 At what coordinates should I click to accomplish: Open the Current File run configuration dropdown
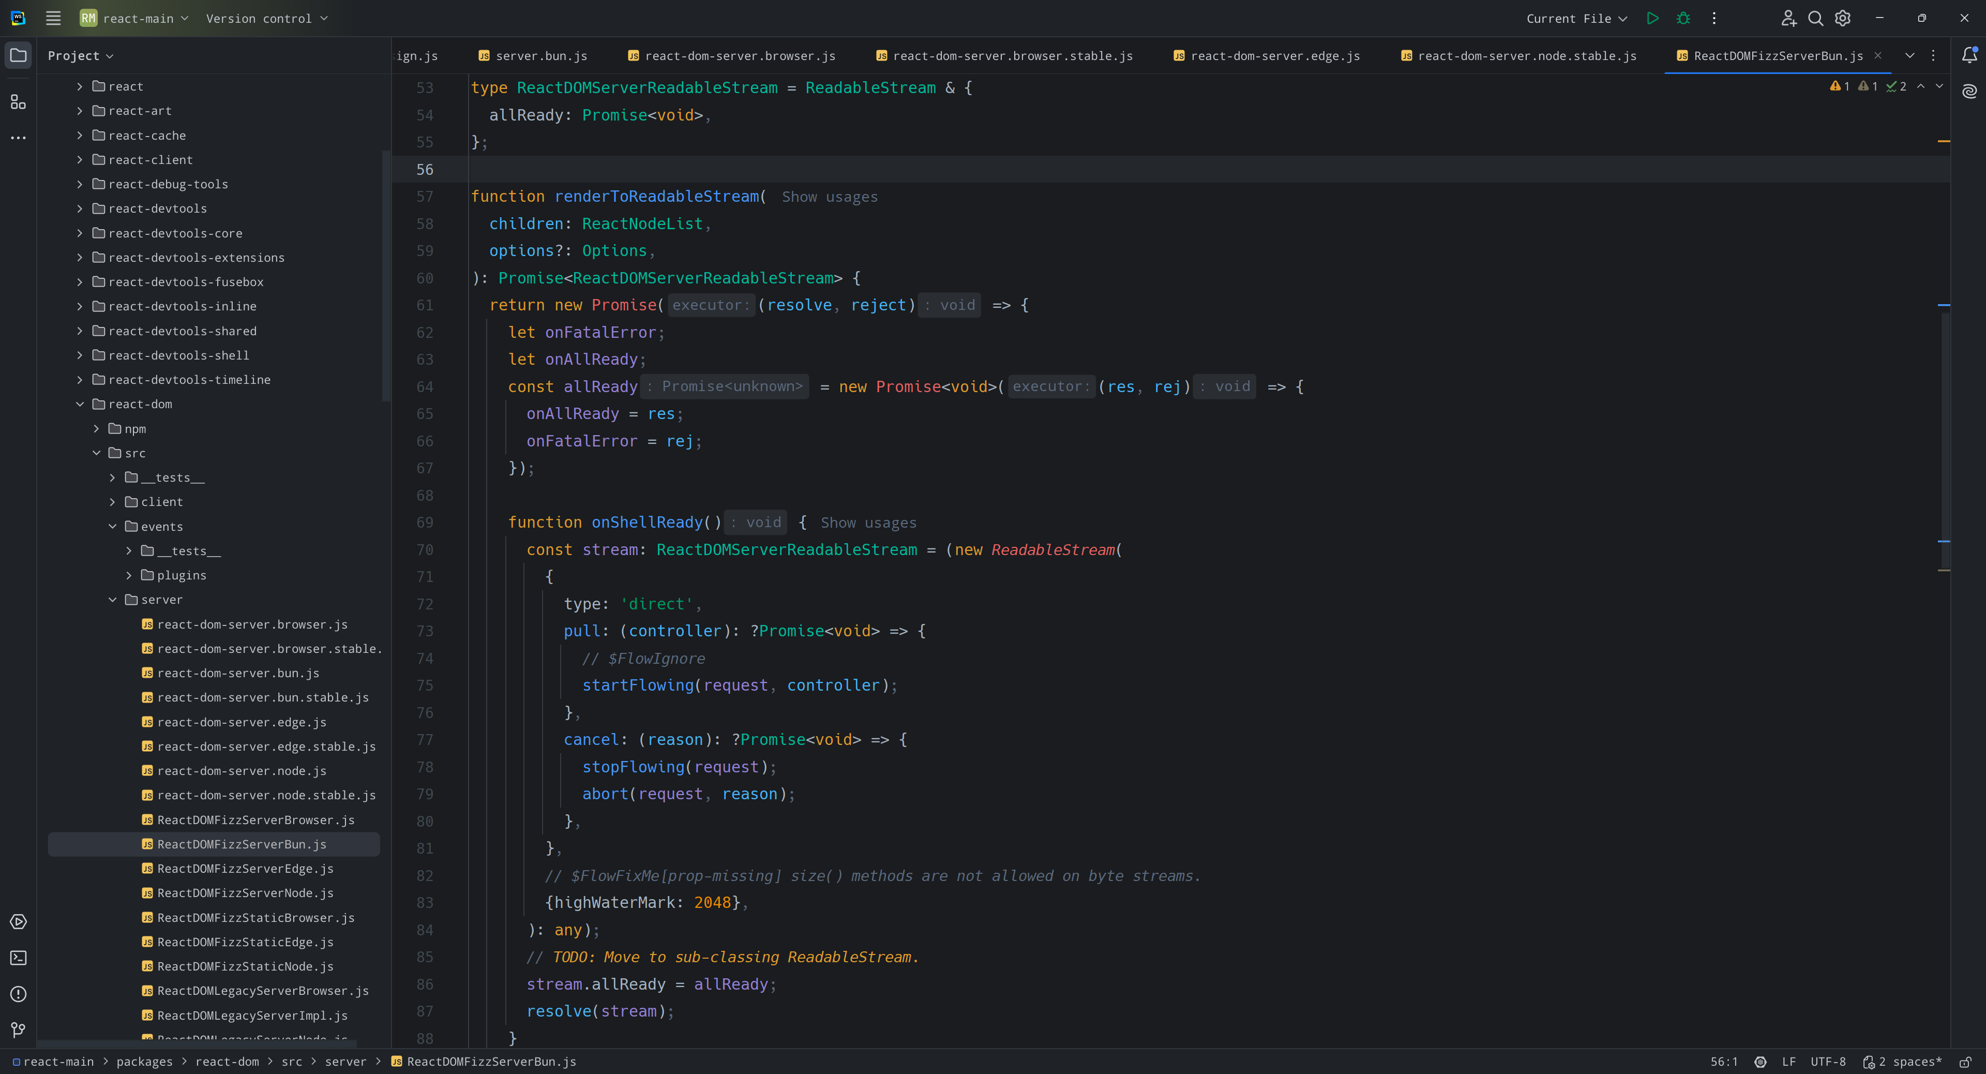(x=1576, y=19)
